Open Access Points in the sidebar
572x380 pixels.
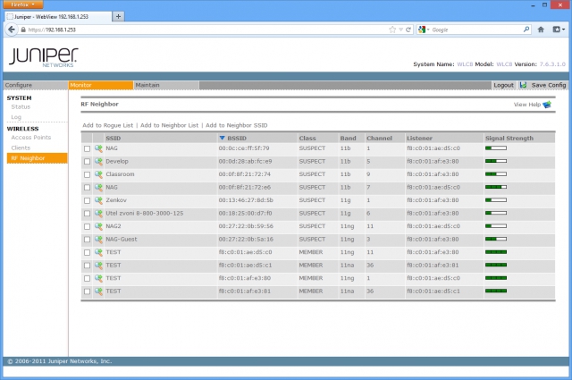tap(31, 138)
